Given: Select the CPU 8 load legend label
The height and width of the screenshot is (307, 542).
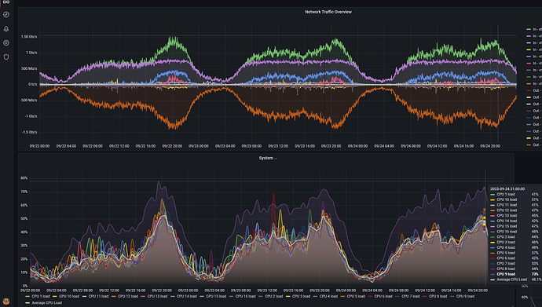Looking at the screenshot, I should tap(438, 296).
